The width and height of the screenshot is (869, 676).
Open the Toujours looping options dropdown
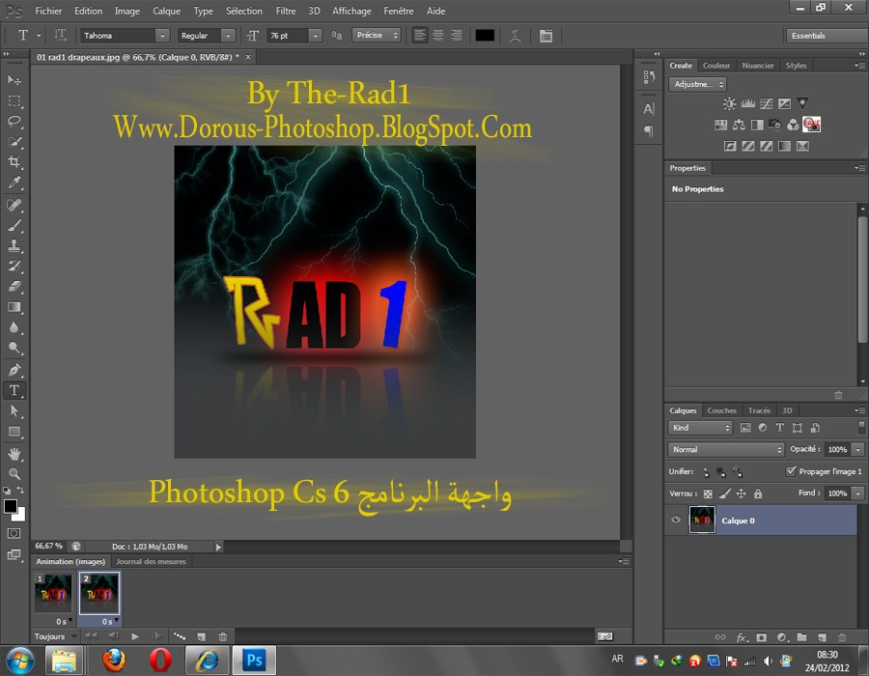(x=55, y=636)
